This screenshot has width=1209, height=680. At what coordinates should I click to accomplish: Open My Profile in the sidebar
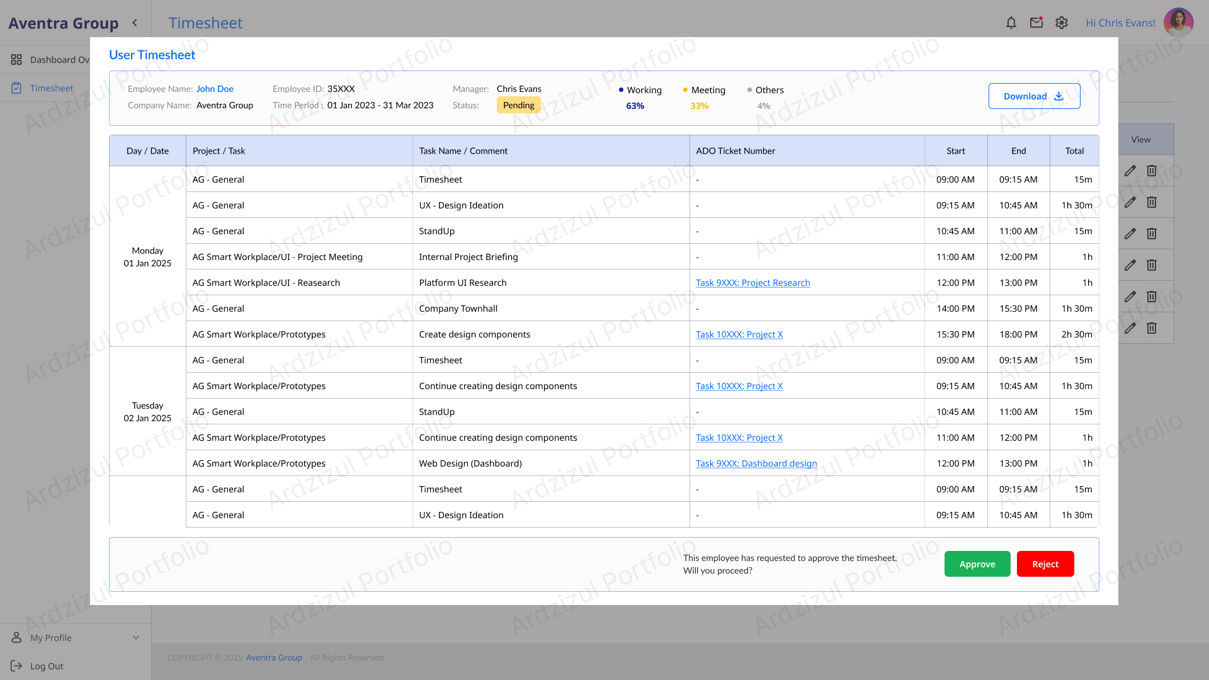pyautogui.click(x=51, y=638)
